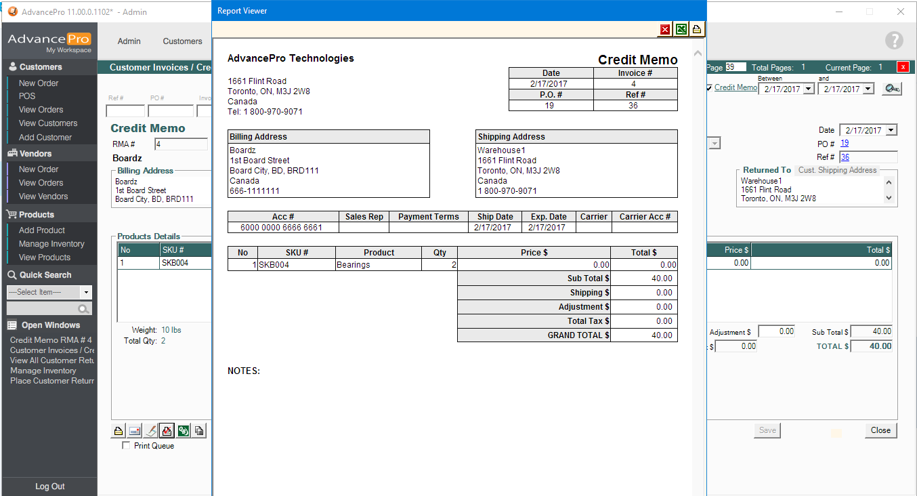Screen dimensions: 917x496
Task: Expand the Select Item quick search dropdown
Action: coord(86,292)
